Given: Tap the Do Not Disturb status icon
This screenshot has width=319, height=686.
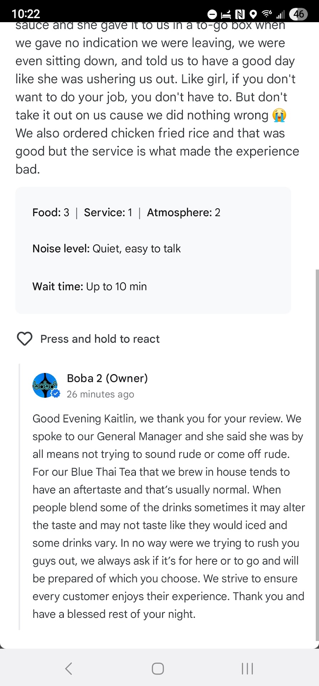Looking at the screenshot, I should coord(212,14).
